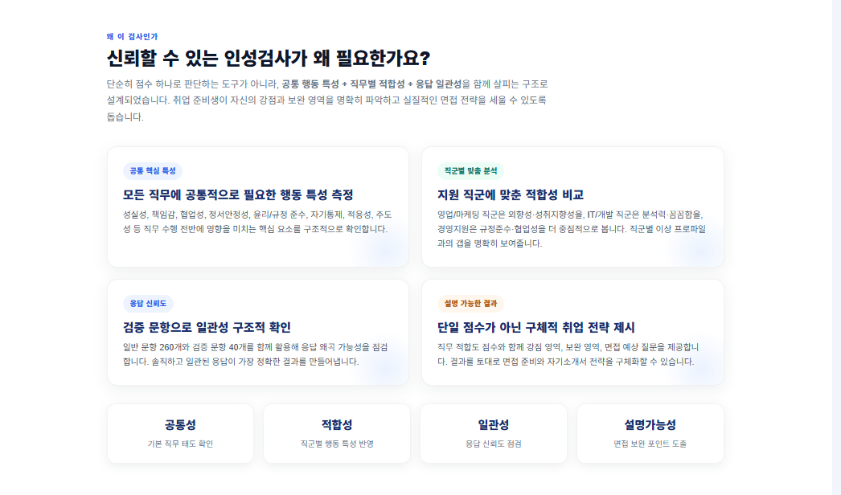841x495 pixels.
Task: Click the description mentioning 영업/마케팅 직군
Action: click(x=572, y=228)
